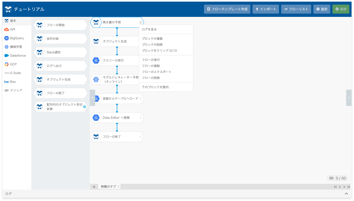The height and width of the screenshot is (201, 354).
Task: Click the blue badge on 配列内のオブジェクト形式変換
Action: pyautogui.click(x=84, y=107)
